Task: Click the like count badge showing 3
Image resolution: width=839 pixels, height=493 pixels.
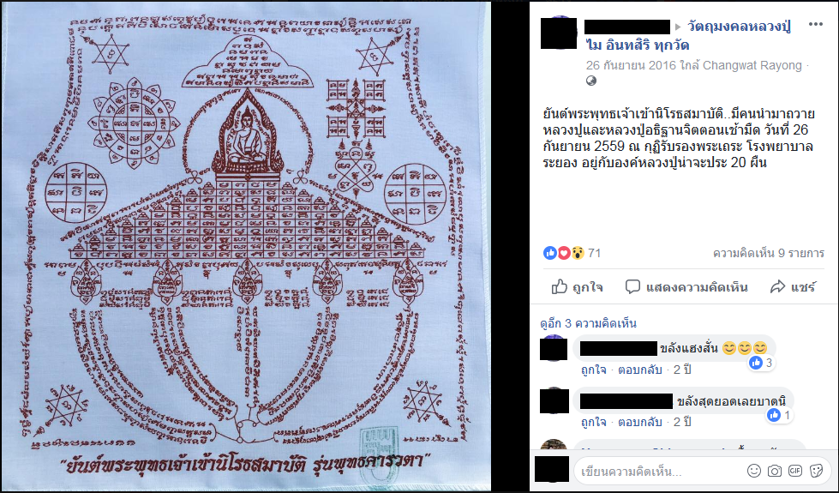Action: pyautogui.click(x=762, y=363)
